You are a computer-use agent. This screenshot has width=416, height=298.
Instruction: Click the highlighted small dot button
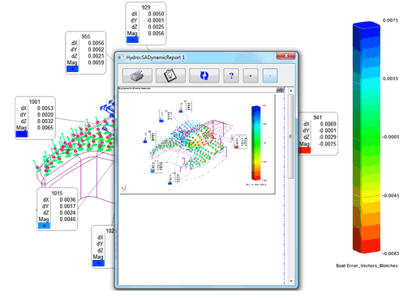(270, 75)
